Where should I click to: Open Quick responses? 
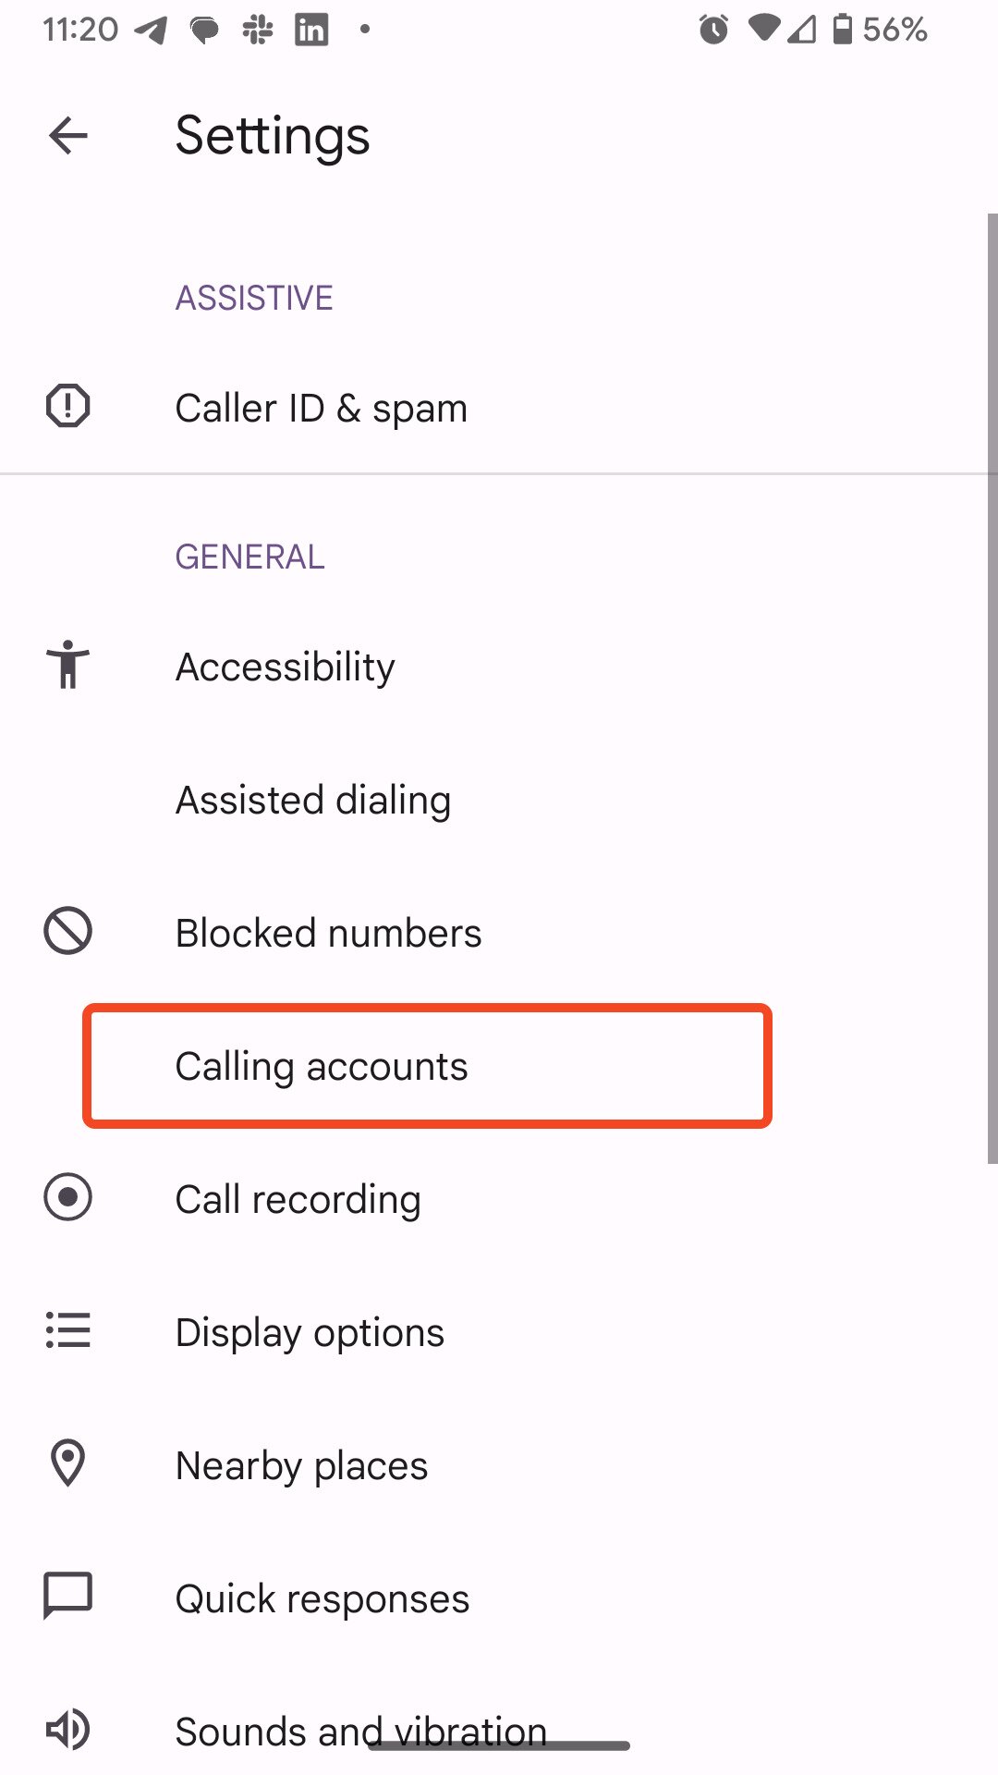(x=323, y=1598)
